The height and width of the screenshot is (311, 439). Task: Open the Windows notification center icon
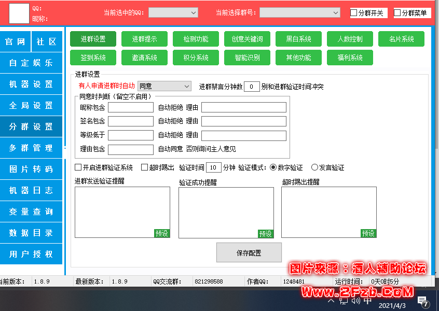pyautogui.click(x=423, y=302)
